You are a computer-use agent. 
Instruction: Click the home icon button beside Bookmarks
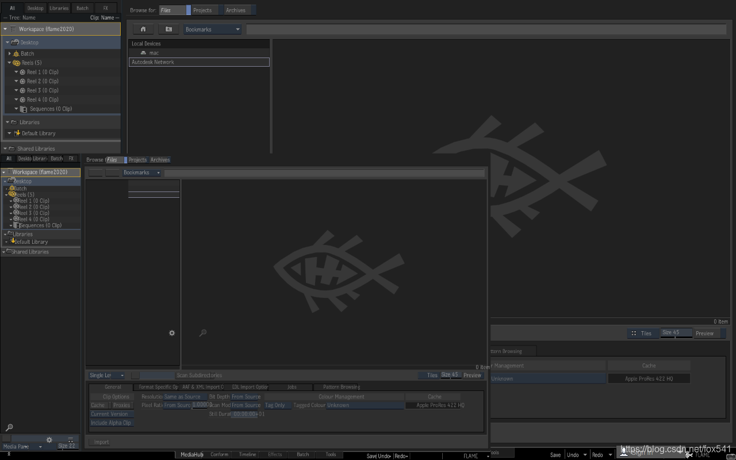click(x=143, y=29)
